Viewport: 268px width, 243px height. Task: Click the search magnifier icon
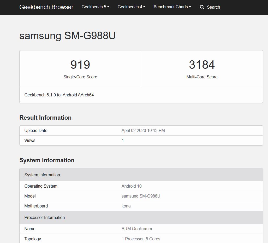click(202, 7)
